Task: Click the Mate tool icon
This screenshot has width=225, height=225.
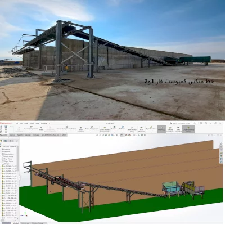Action: point(41,129)
